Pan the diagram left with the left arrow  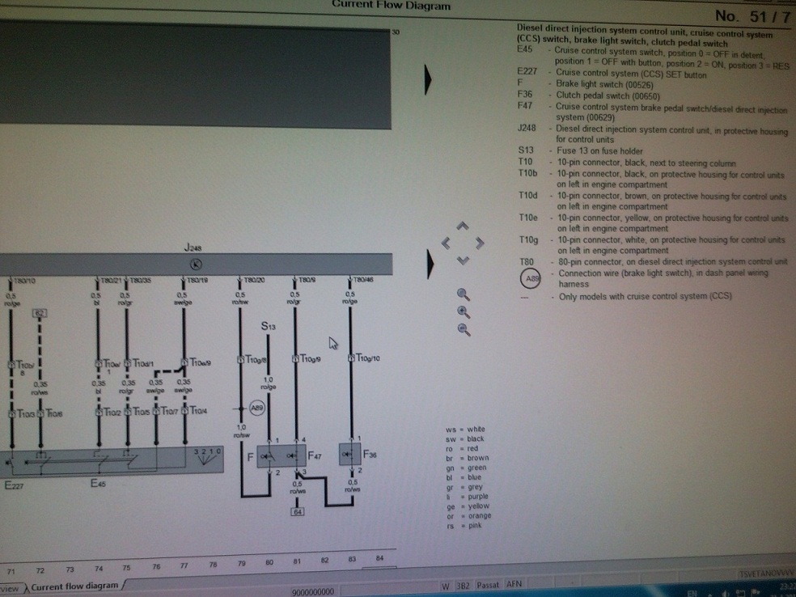point(446,243)
